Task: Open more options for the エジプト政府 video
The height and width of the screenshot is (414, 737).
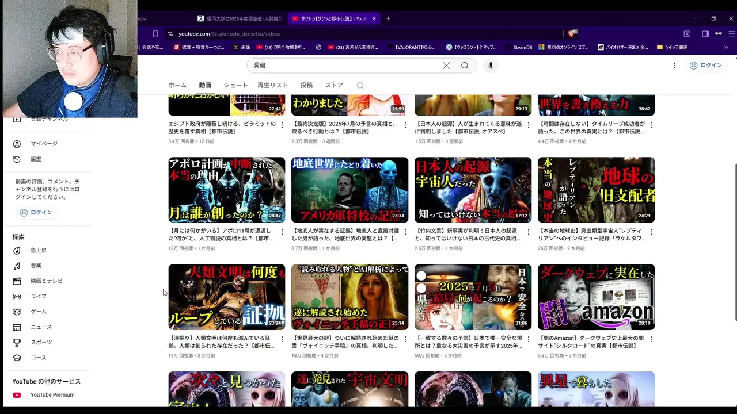Action: point(282,125)
